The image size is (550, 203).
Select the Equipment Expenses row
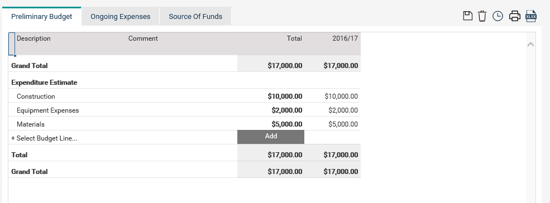coord(47,110)
